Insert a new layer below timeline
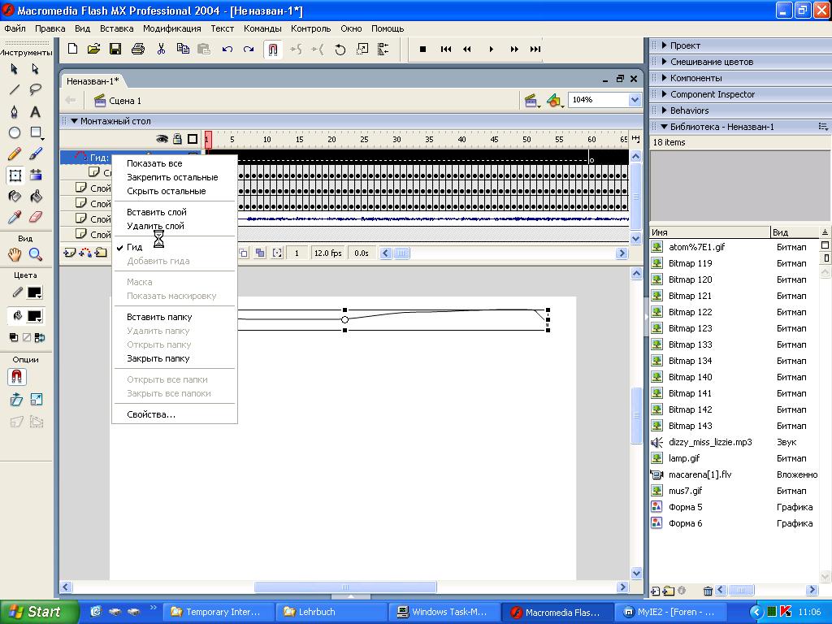This screenshot has width=832, height=624. click(x=70, y=253)
